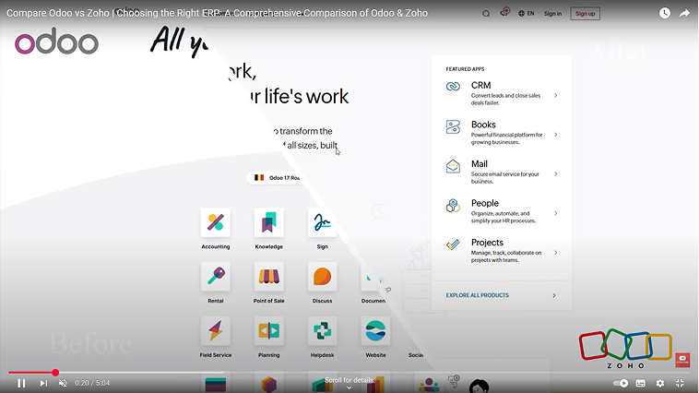
Task: Open the EN language selector
Action: click(x=526, y=14)
